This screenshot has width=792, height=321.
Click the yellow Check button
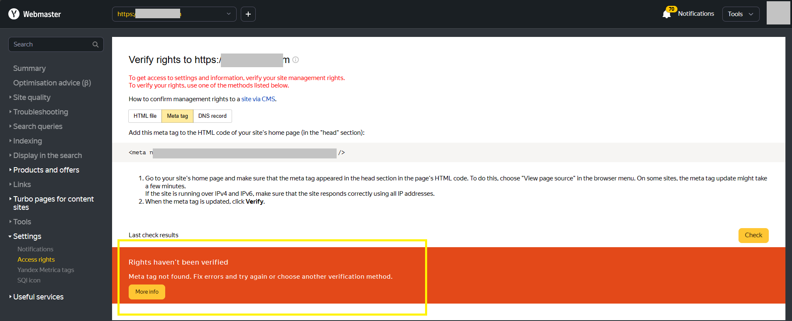click(753, 235)
